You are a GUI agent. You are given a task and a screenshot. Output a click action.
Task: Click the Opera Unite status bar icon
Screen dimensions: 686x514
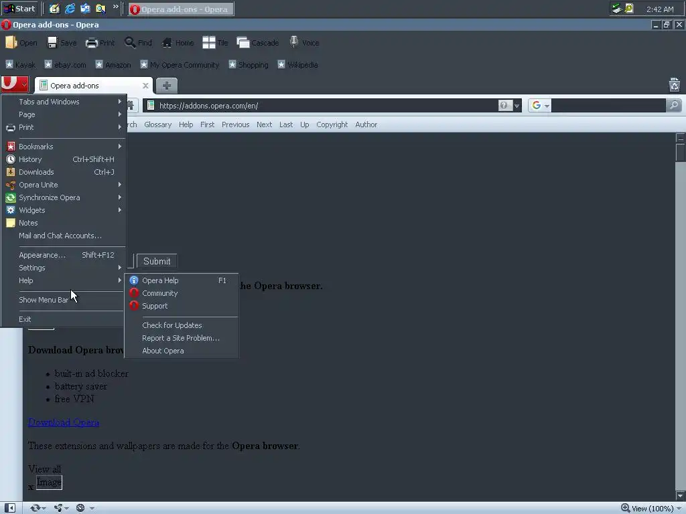coord(58,508)
